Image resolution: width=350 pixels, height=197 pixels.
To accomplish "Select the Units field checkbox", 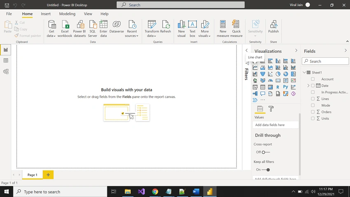I will pos(313,118).
